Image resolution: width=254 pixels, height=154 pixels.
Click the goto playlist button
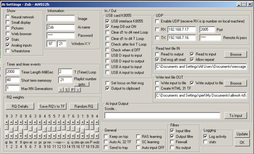(81, 84)
